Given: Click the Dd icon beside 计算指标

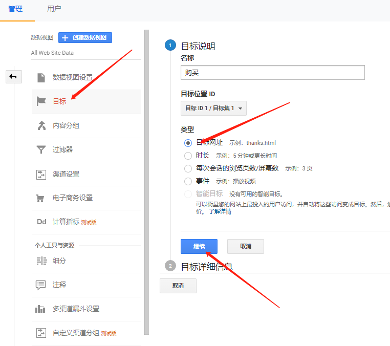Looking at the screenshot, I should [x=41, y=222].
